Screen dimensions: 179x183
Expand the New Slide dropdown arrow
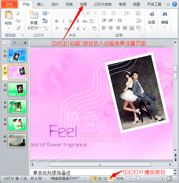(40, 28)
